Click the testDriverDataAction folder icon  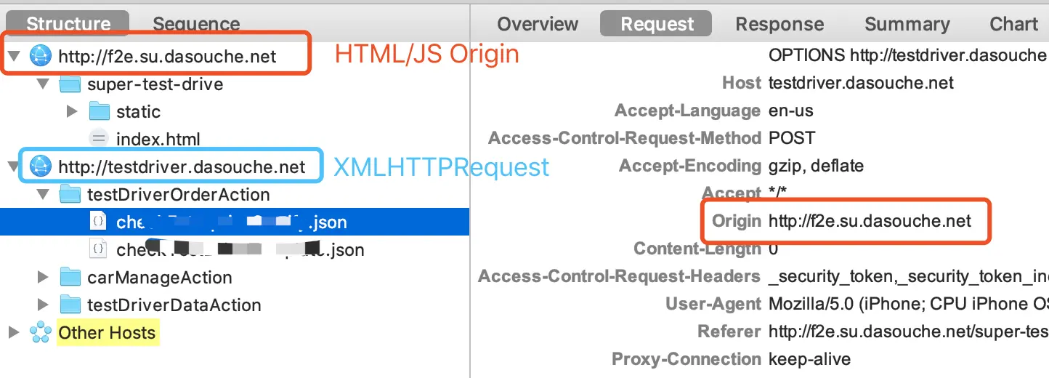point(70,305)
